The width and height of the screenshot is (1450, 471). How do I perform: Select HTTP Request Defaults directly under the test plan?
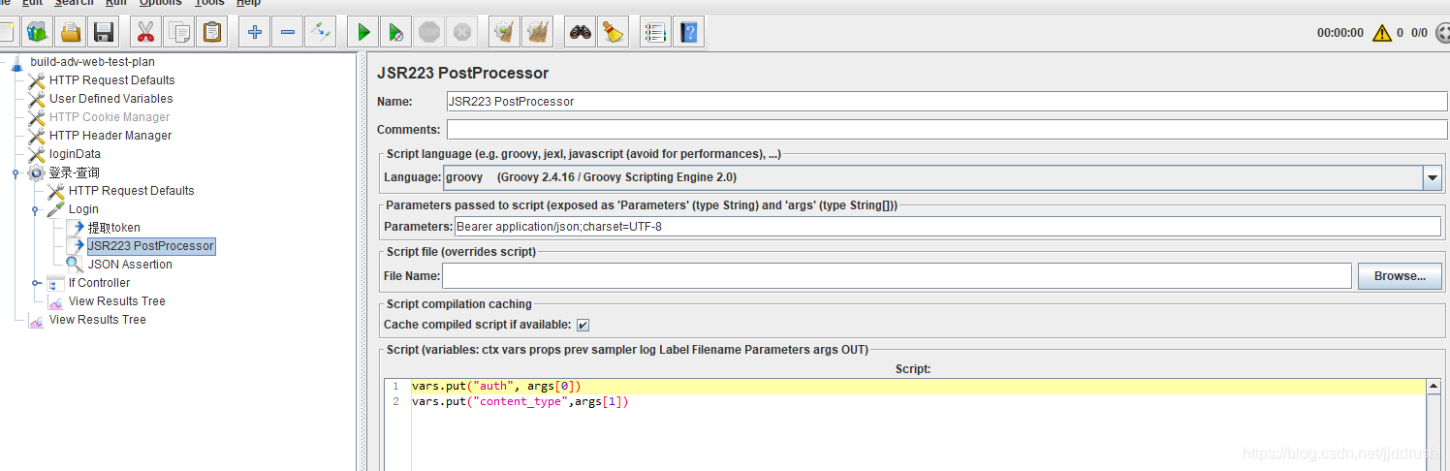coord(112,80)
